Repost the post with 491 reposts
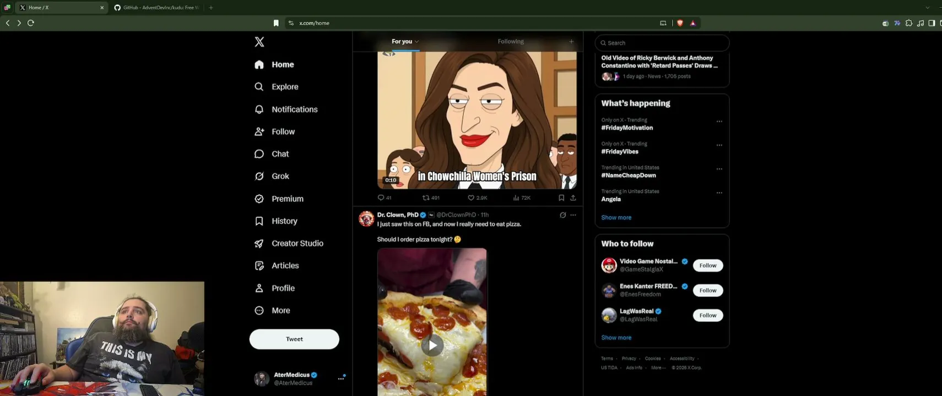Image resolution: width=942 pixels, height=396 pixels. point(431,197)
